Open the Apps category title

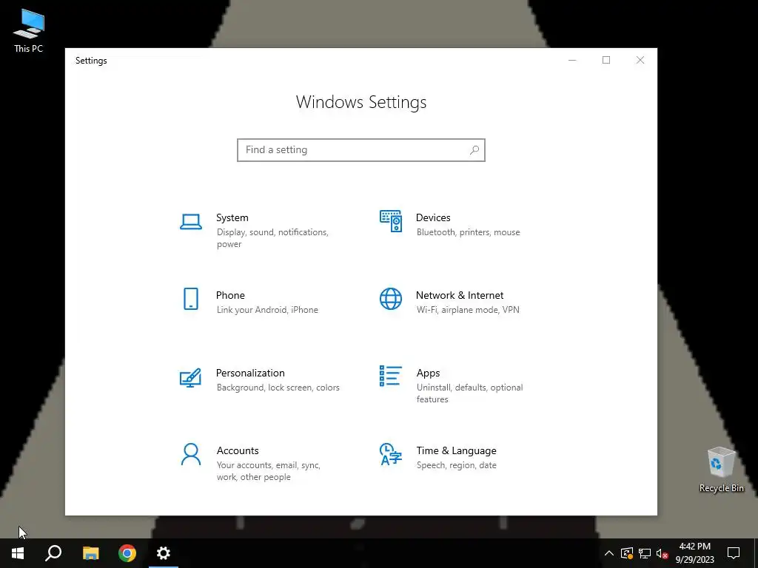pyautogui.click(x=429, y=373)
